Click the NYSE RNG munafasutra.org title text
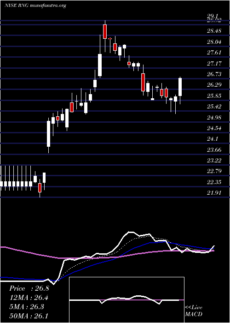 (x=35, y=6)
